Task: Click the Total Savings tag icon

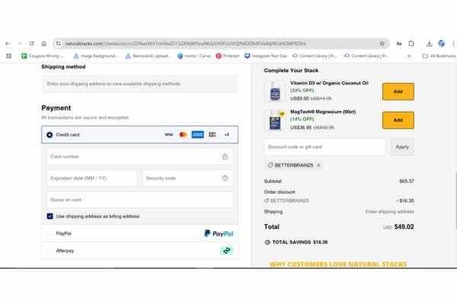Action: (x=267, y=242)
